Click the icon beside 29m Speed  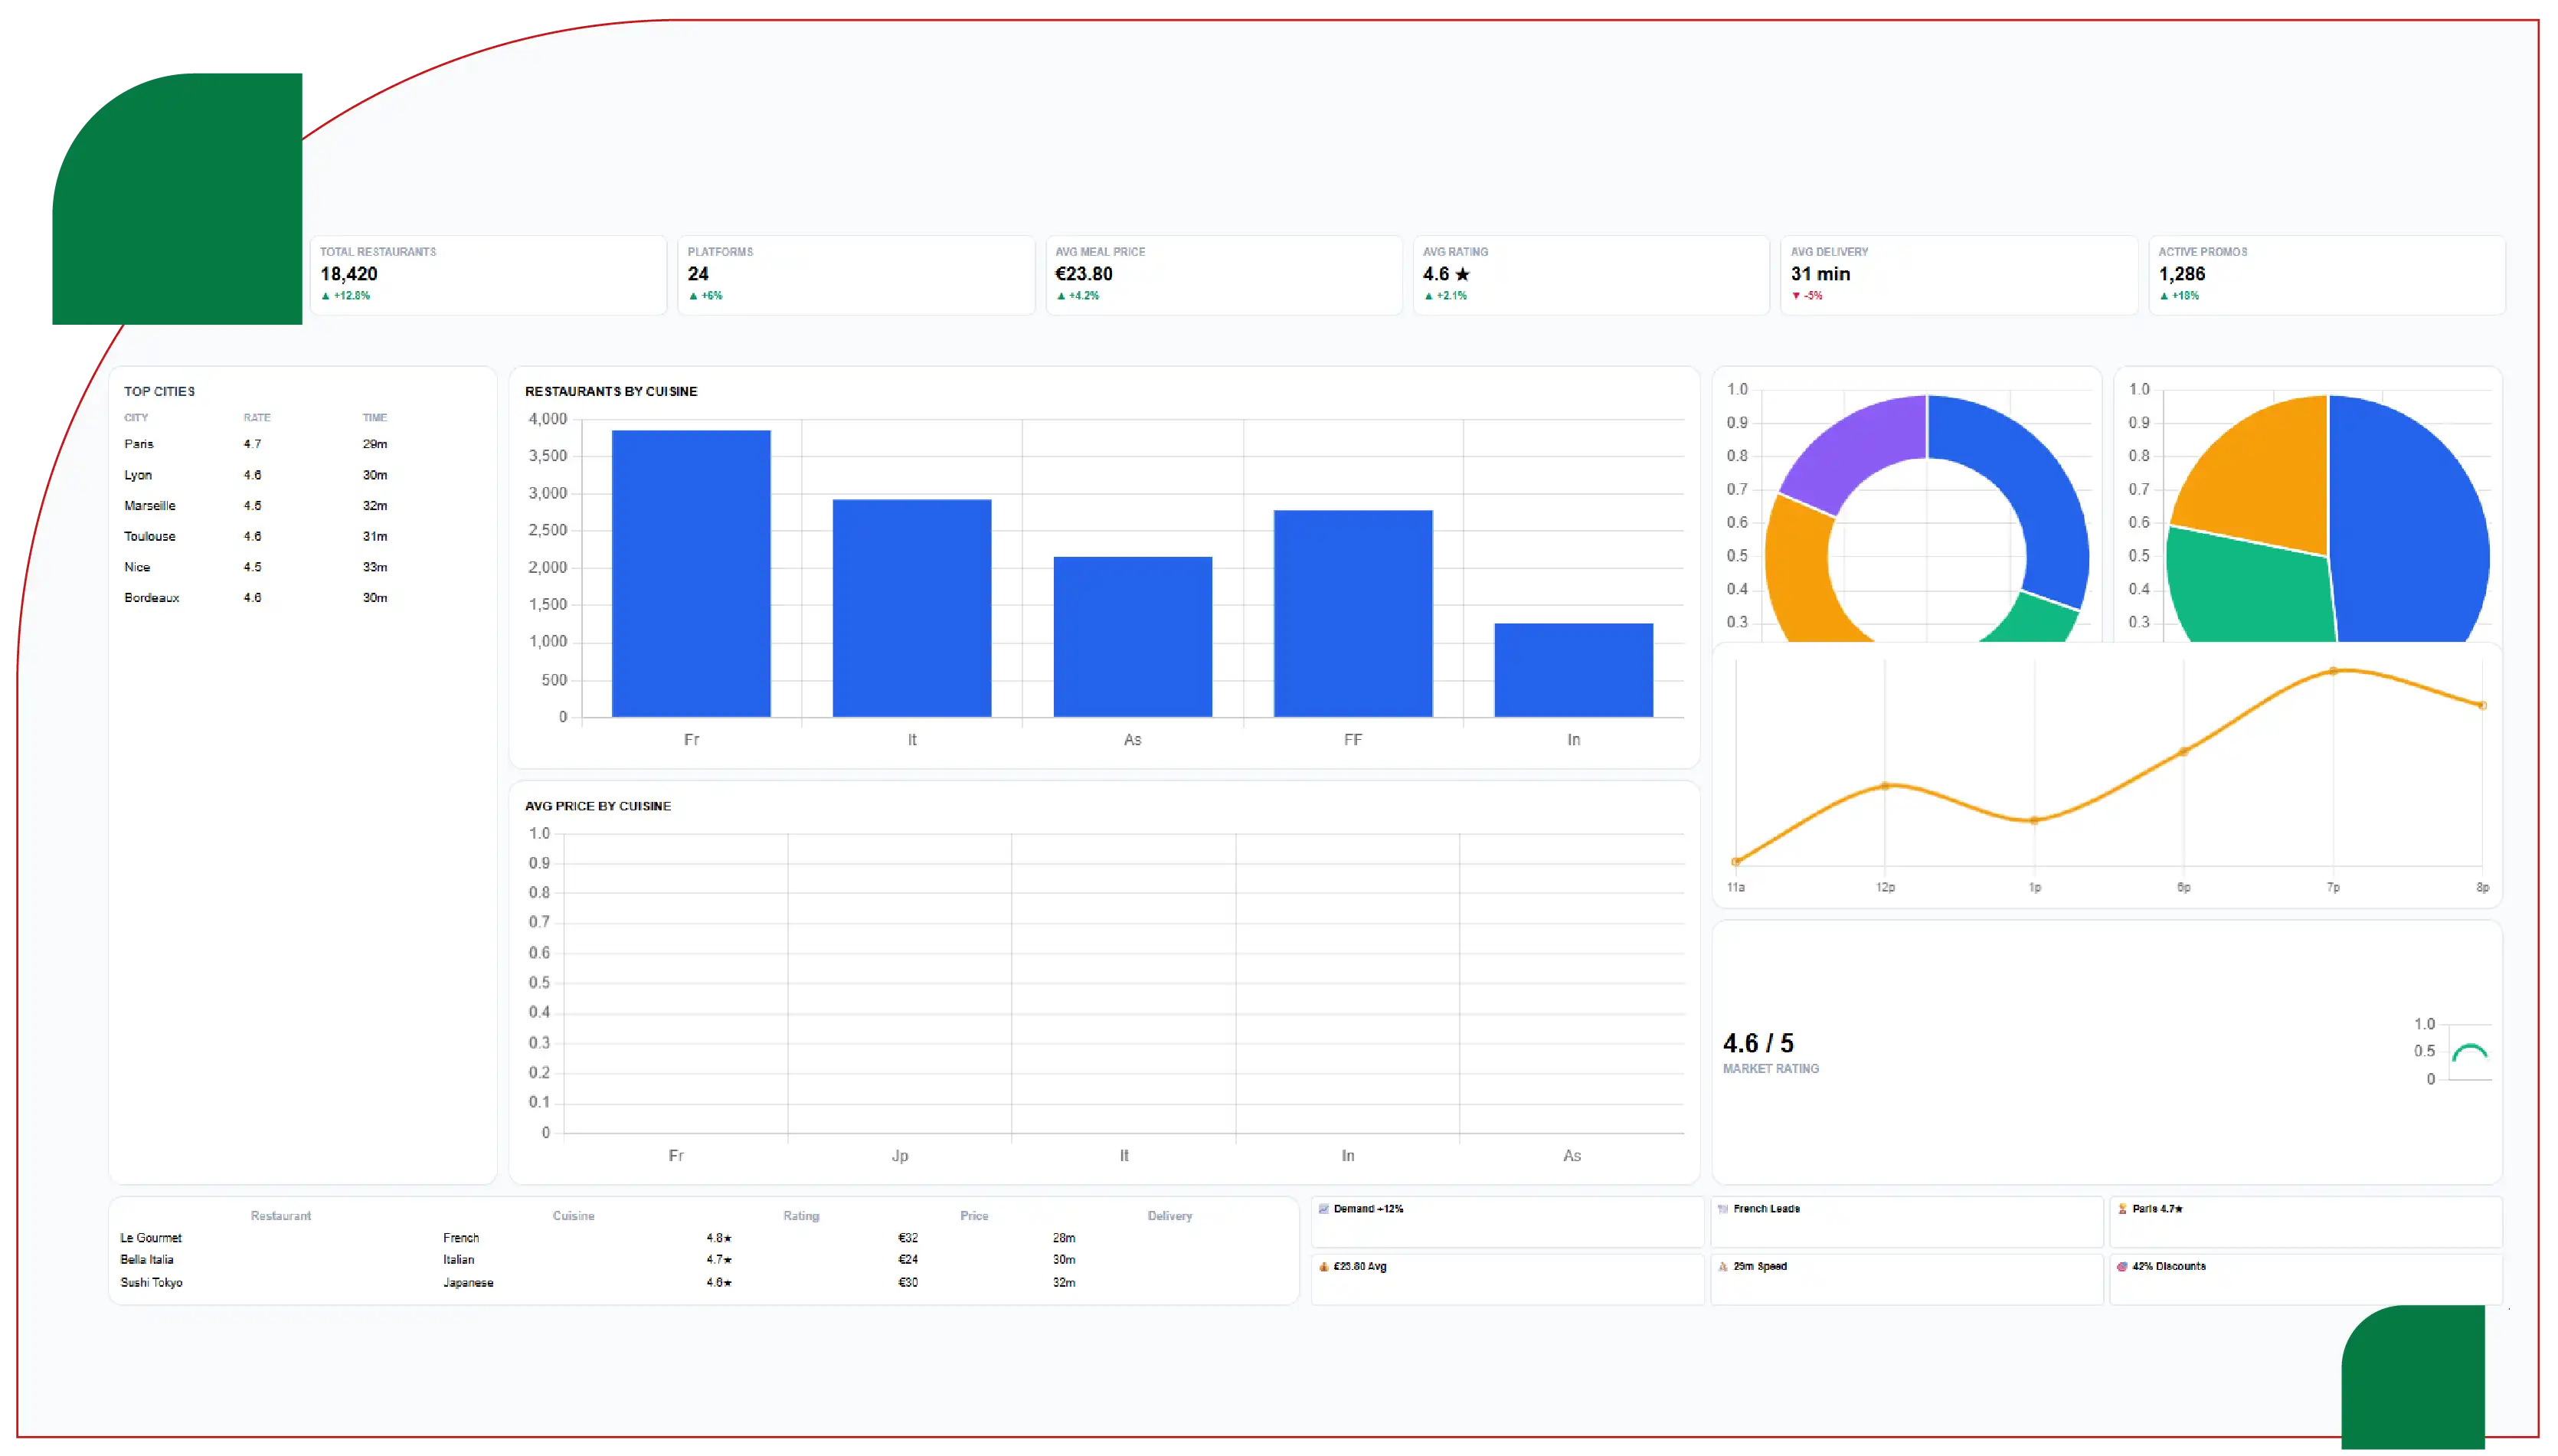pyautogui.click(x=1722, y=1267)
